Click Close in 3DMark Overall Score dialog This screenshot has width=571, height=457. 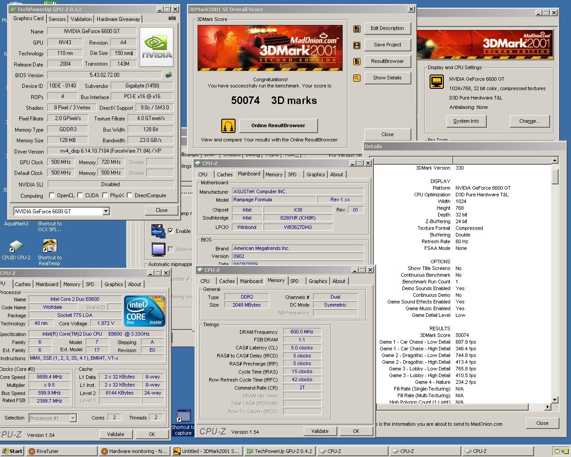click(x=387, y=134)
